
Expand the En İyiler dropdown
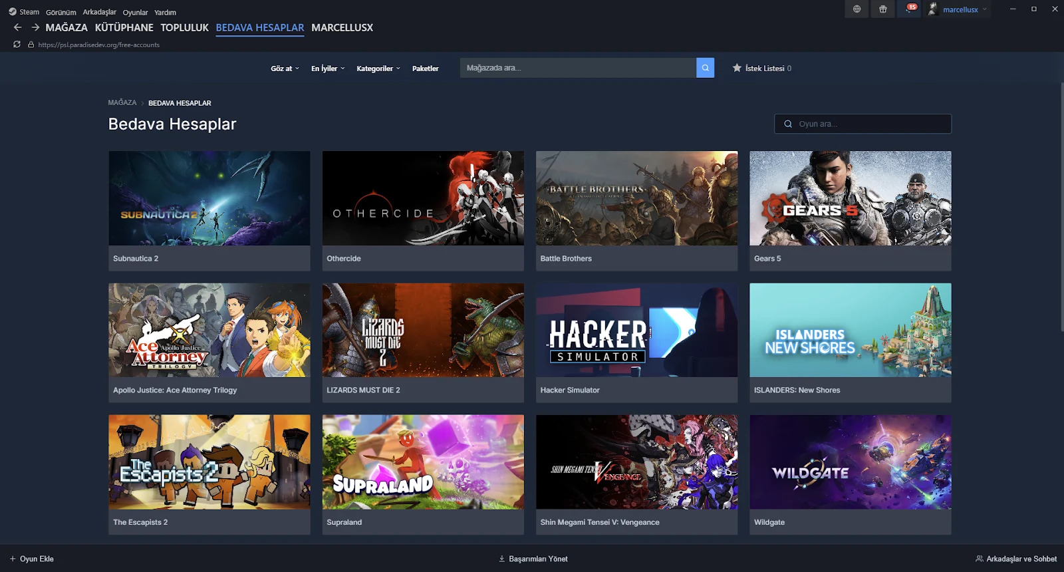(328, 69)
